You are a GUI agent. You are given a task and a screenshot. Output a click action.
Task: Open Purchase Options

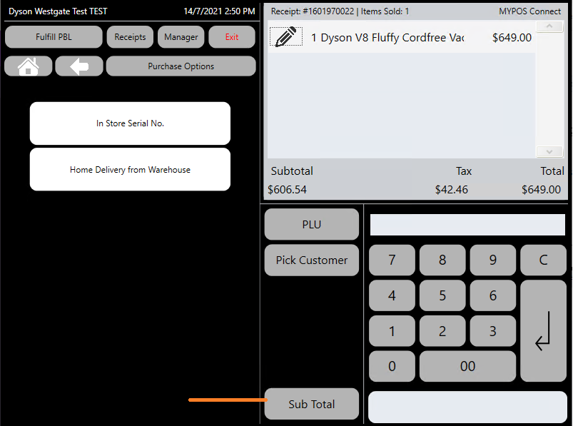pyautogui.click(x=181, y=66)
